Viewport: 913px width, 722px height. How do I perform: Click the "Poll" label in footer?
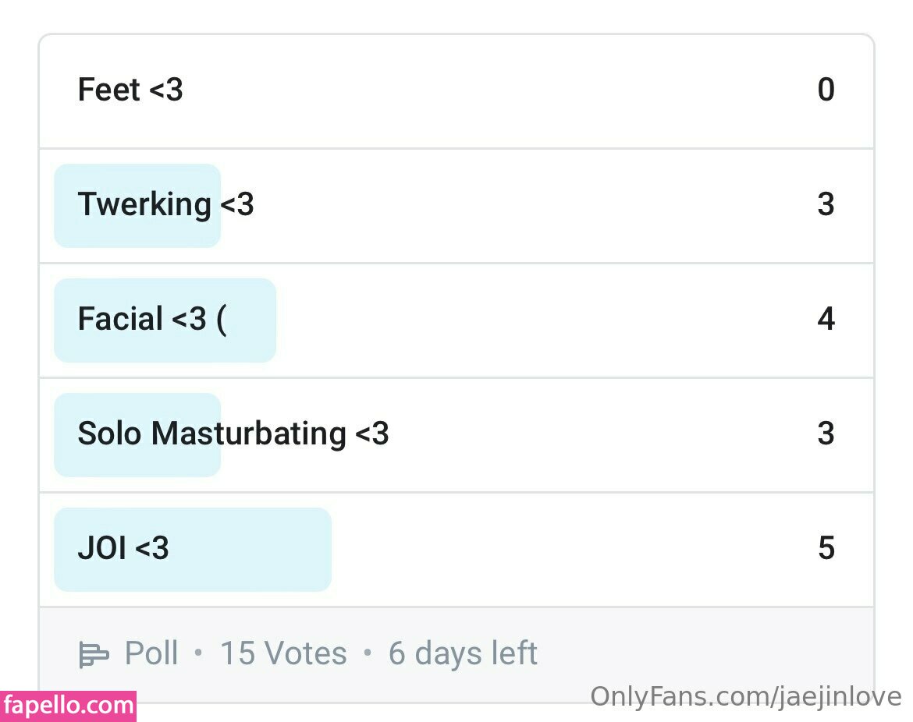[151, 653]
